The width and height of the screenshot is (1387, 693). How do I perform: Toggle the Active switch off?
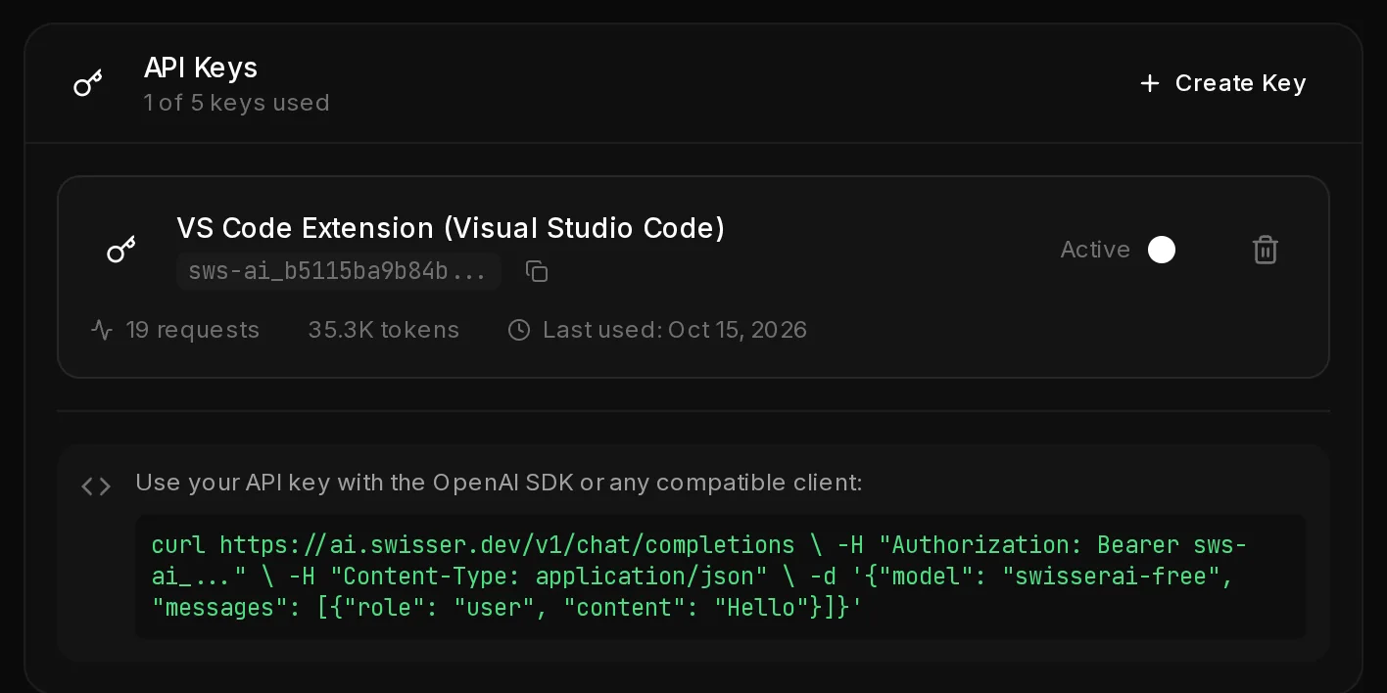click(1162, 250)
